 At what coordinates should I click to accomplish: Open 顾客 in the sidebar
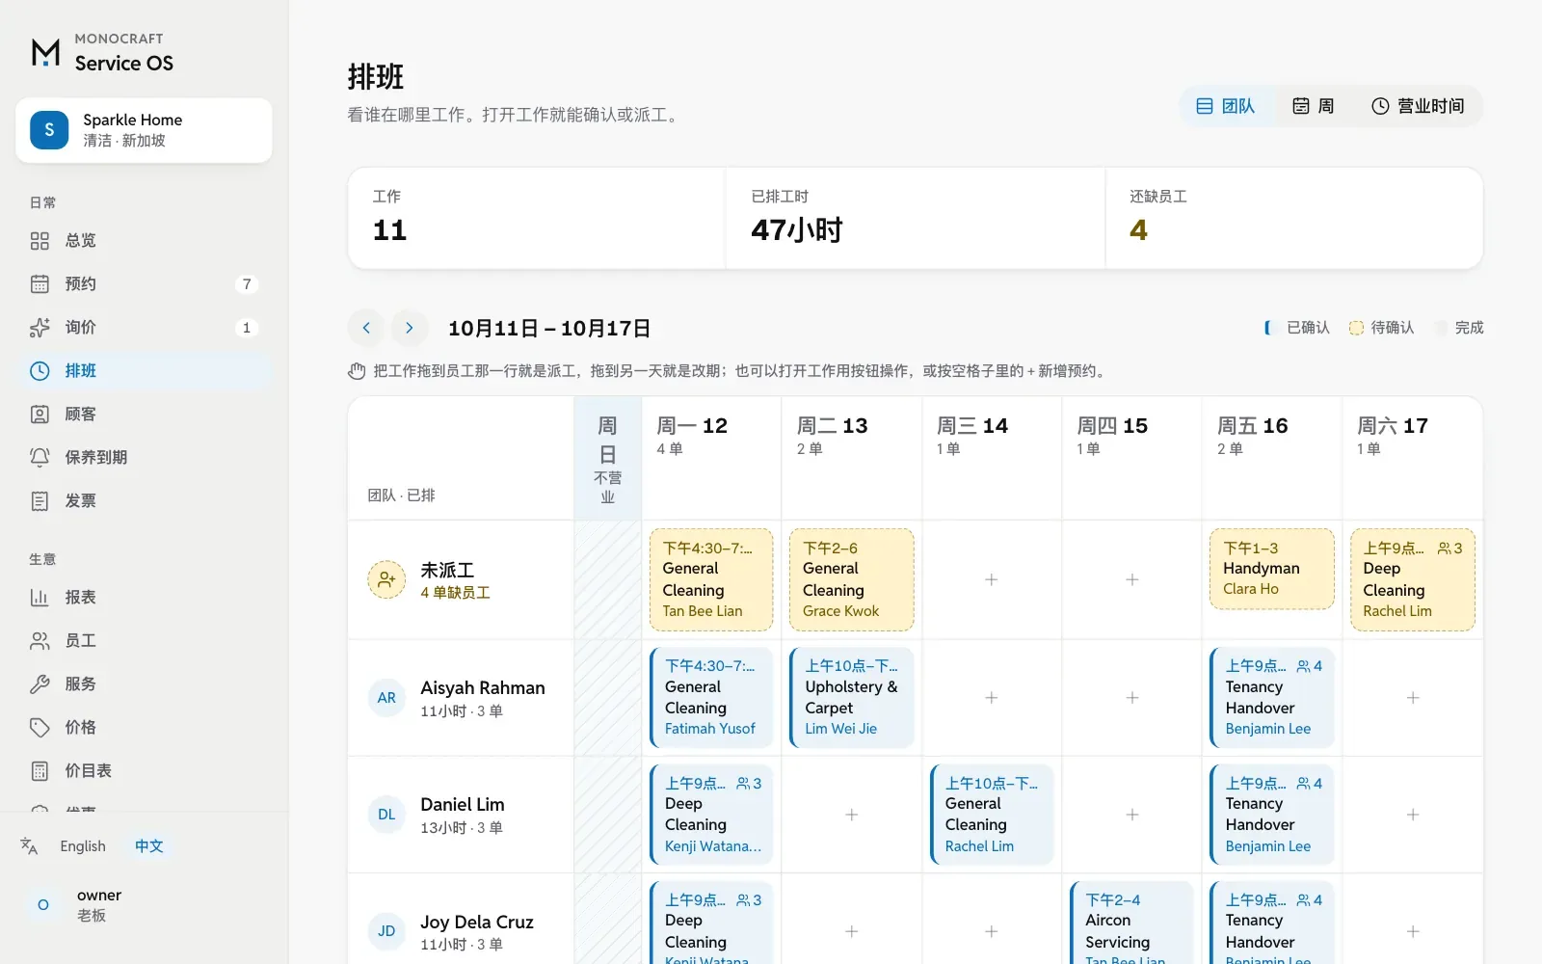pos(144,415)
